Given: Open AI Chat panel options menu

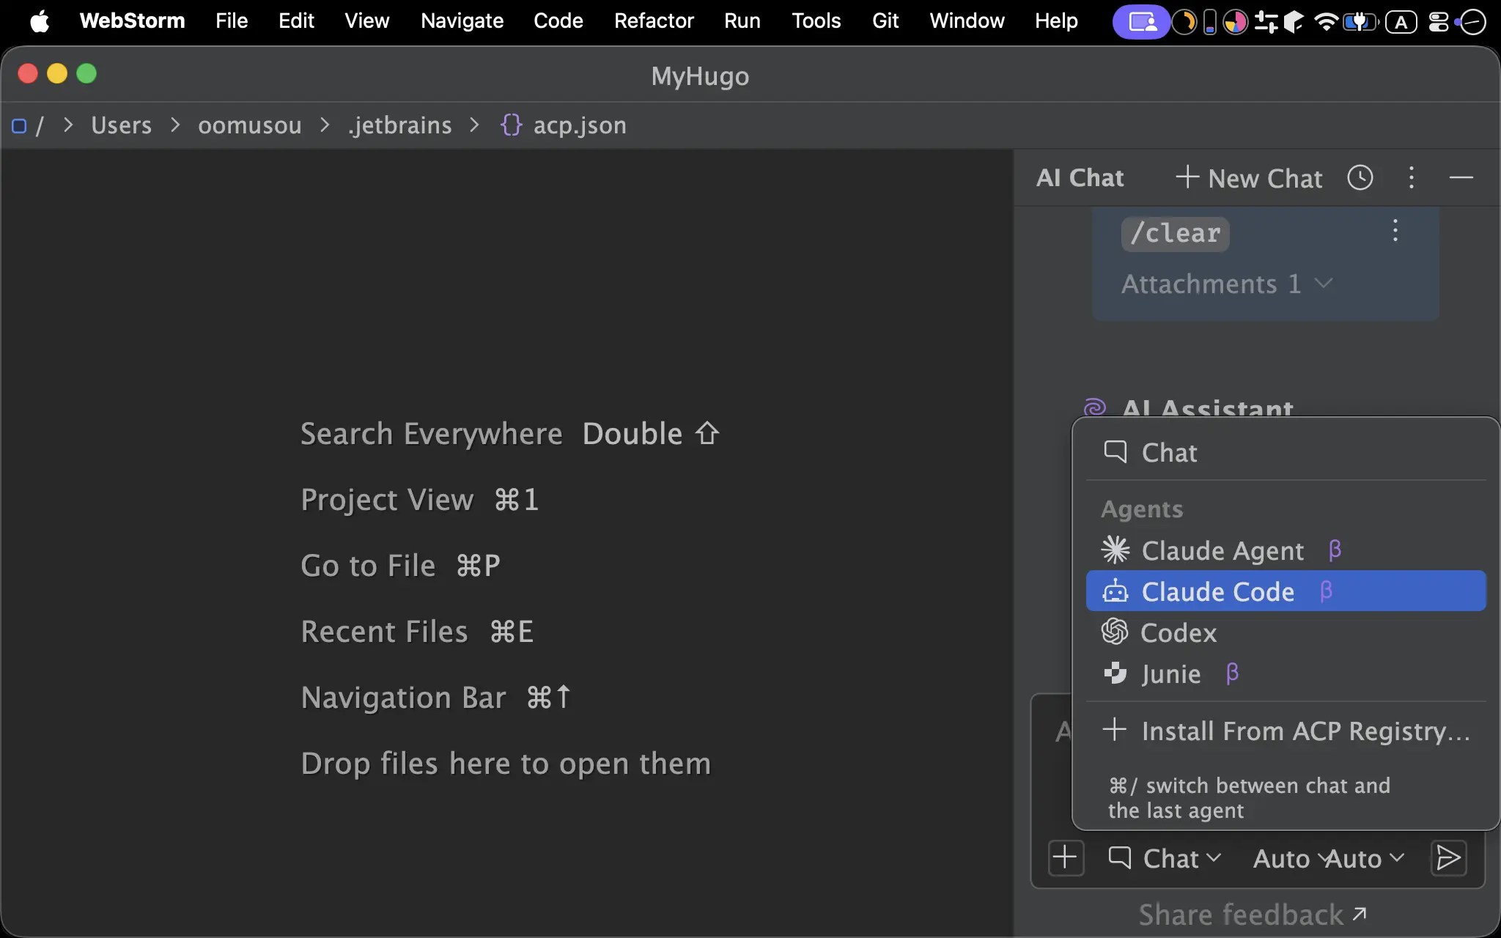Looking at the screenshot, I should tap(1412, 178).
